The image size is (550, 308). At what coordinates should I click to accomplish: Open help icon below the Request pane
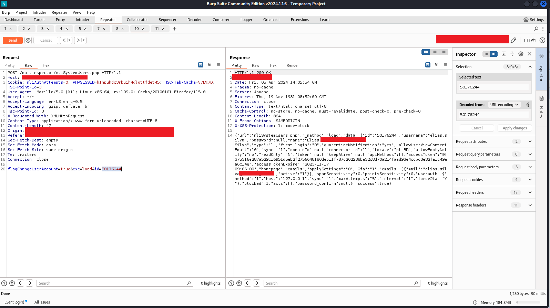[x=4, y=283]
